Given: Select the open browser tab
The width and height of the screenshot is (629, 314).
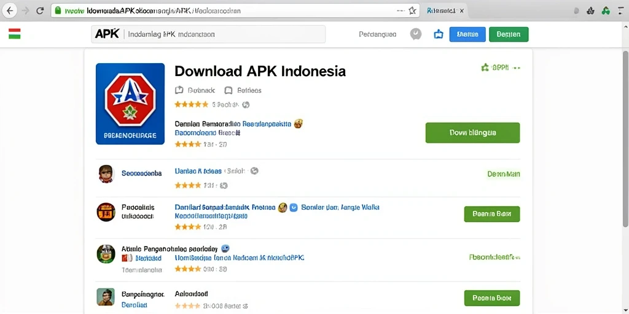Looking at the screenshot, I should (x=445, y=11).
